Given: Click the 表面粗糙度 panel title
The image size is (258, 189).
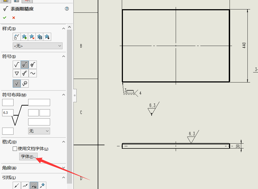Looking at the screenshot, I should 22,9.
